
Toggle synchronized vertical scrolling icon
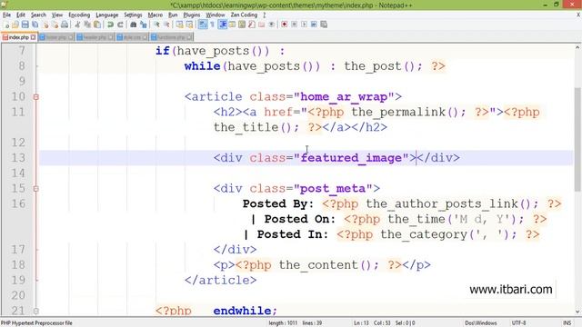click(x=180, y=25)
